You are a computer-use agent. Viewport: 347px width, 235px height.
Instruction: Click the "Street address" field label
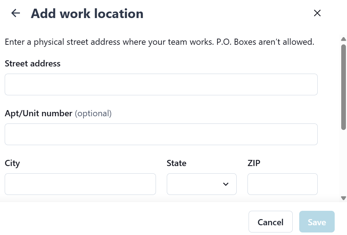33,64
